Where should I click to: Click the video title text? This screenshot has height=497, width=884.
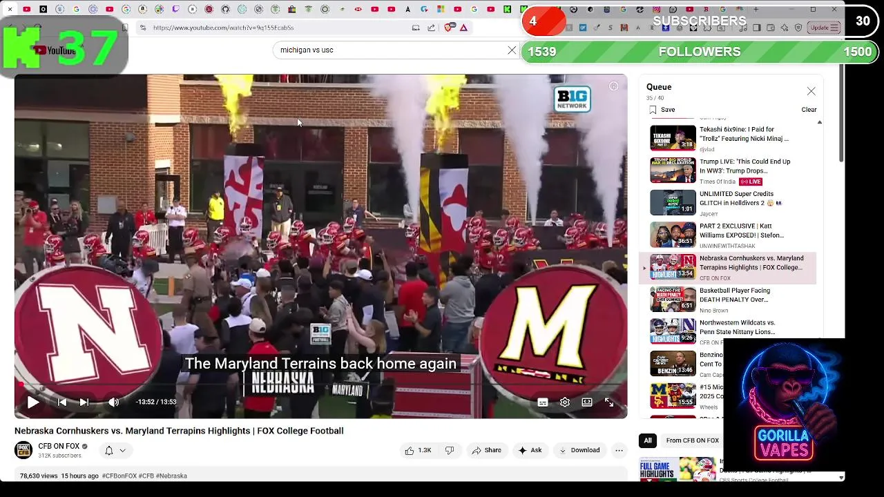click(x=179, y=431)
